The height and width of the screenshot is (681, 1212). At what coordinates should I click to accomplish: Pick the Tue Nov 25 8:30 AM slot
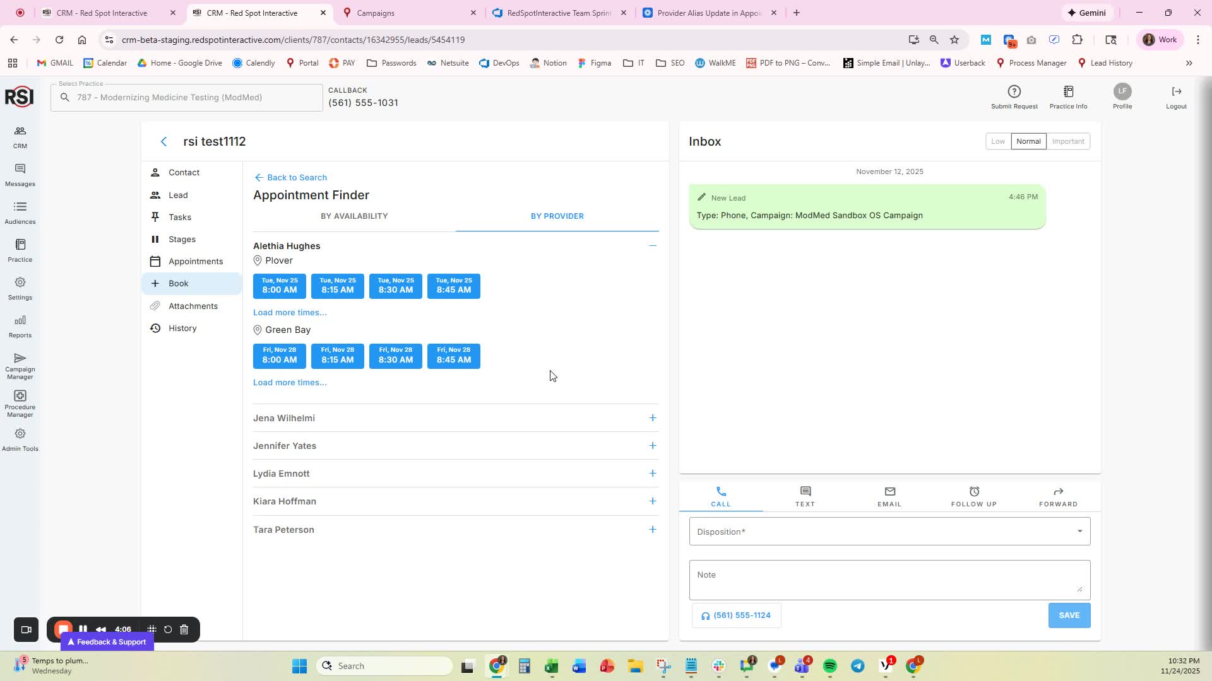click(x=395, y=286)
